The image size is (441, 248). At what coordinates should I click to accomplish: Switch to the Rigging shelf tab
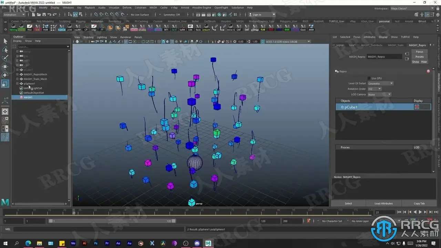pos(81,21)
